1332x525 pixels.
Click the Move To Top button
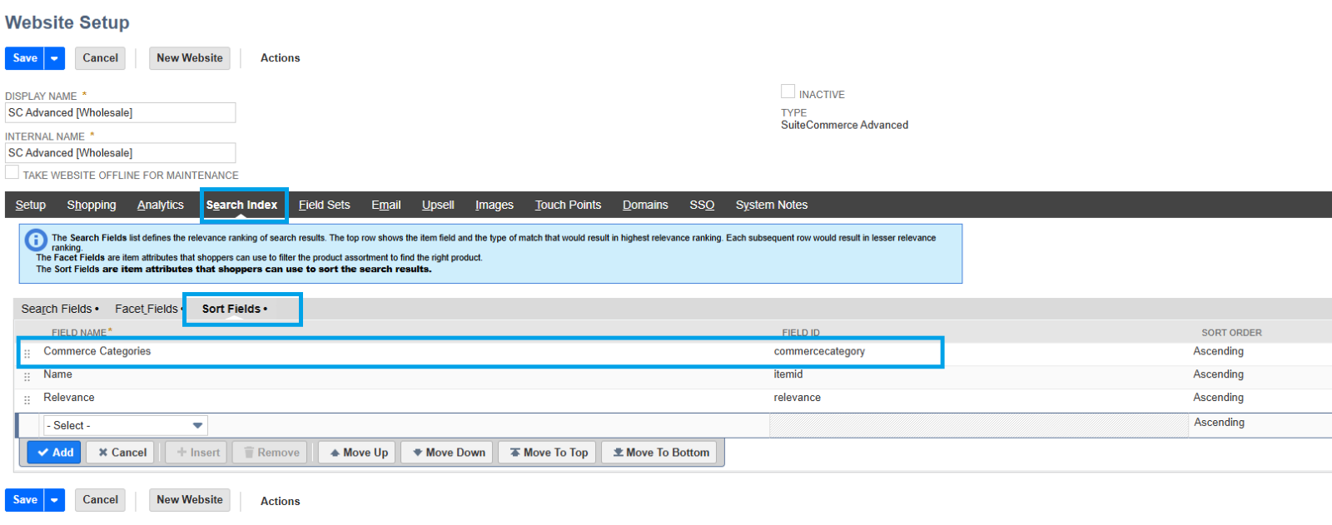coord(549,453)
